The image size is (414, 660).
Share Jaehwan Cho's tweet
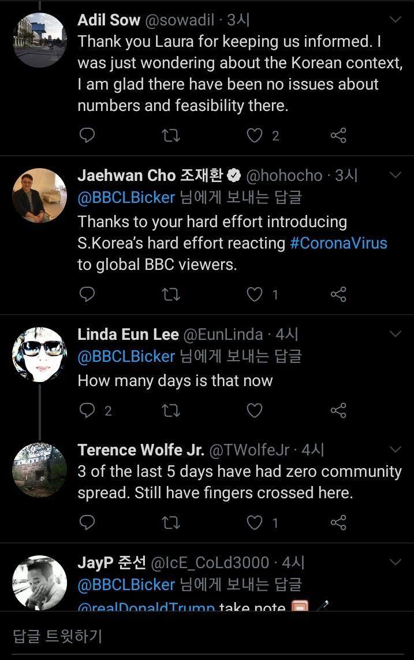point(338,294)
